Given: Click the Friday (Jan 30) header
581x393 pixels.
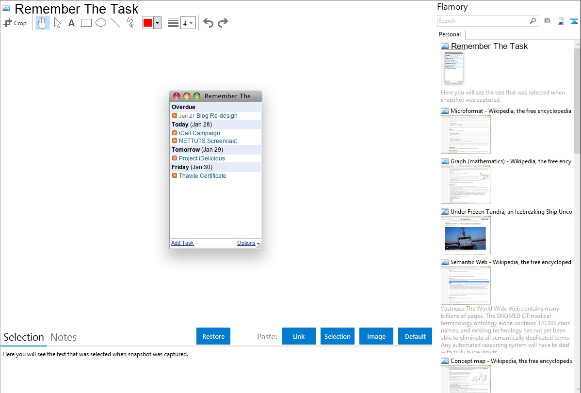Looking at the screenshot, I should tap(216, 167).
